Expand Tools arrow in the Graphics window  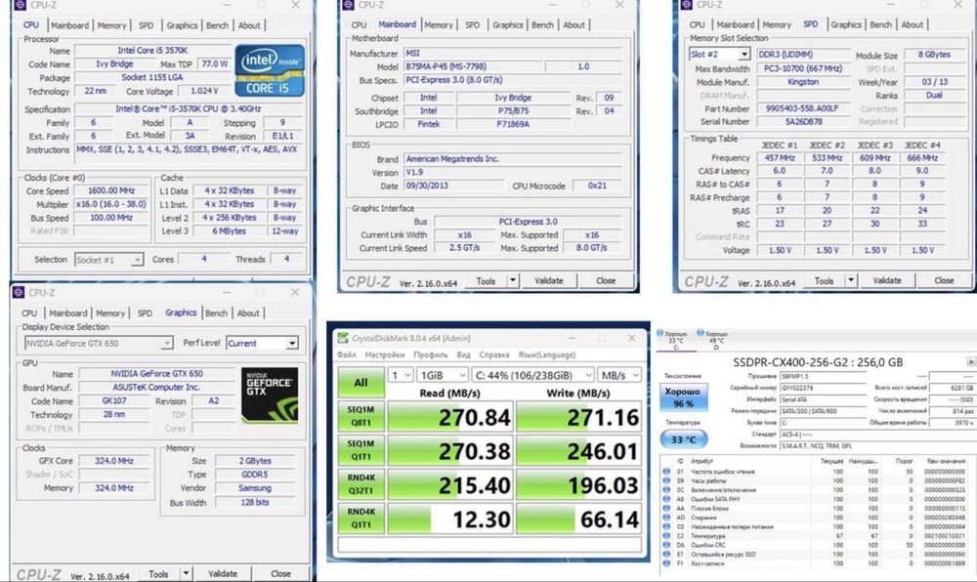(x=185, y=573)
